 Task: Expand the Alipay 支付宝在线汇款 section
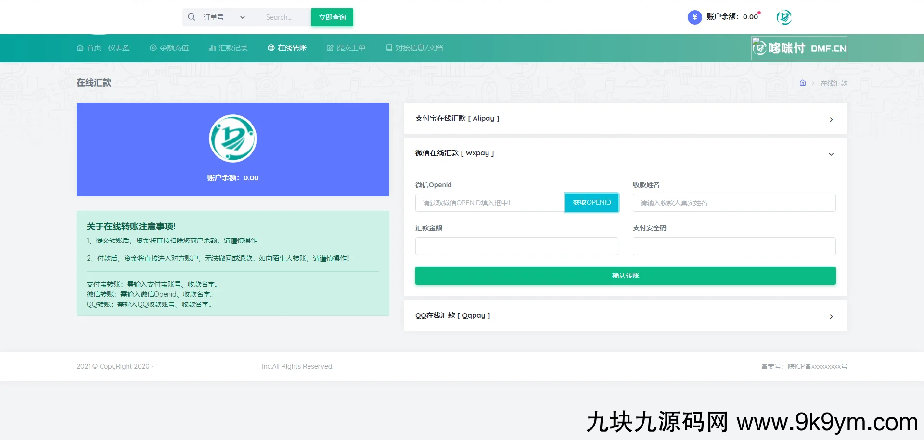point(625,119)
